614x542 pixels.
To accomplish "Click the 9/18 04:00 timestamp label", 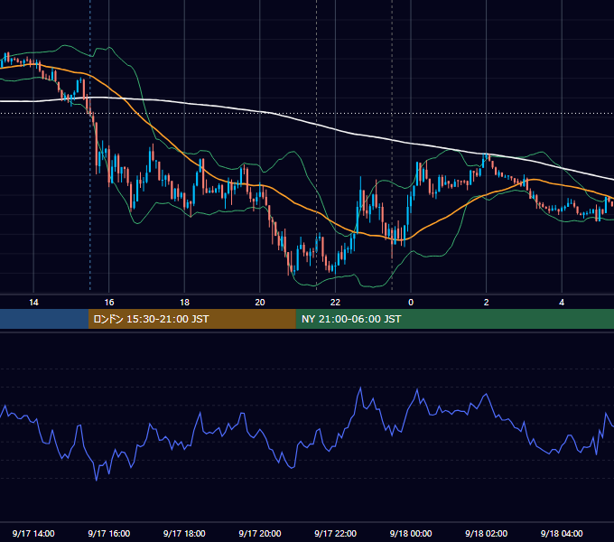I will tap(562, 533).
